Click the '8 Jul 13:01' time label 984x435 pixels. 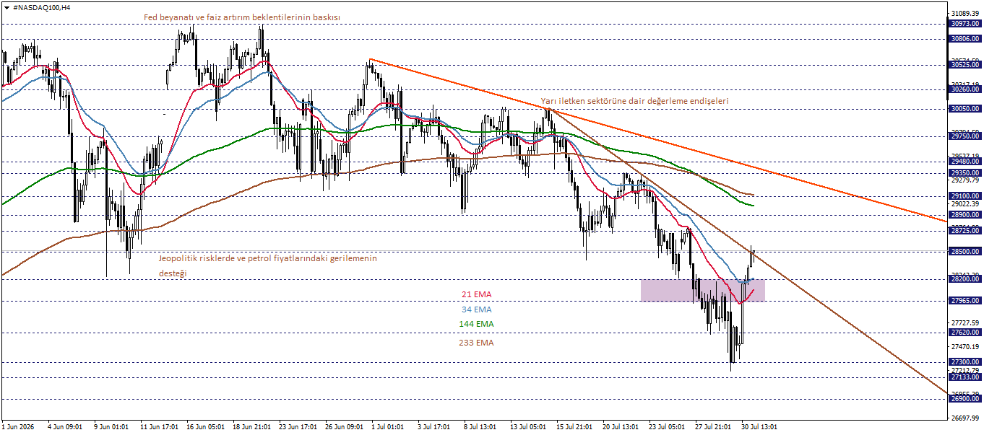point(481,426)
